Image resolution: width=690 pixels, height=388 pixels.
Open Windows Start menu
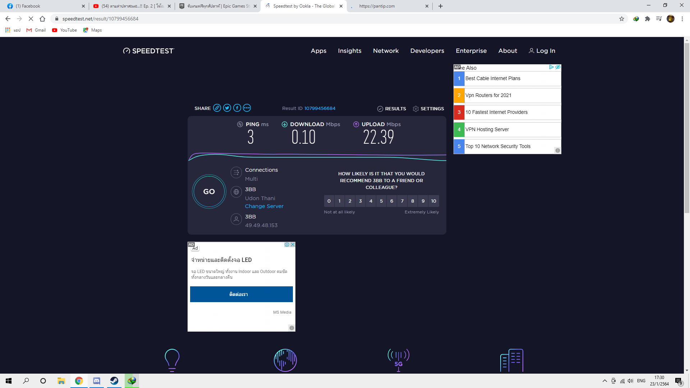click(x=9, y=381)
